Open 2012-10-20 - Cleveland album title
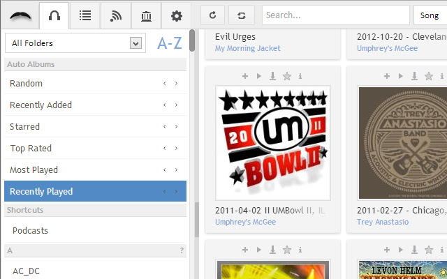 click(402, 37)
